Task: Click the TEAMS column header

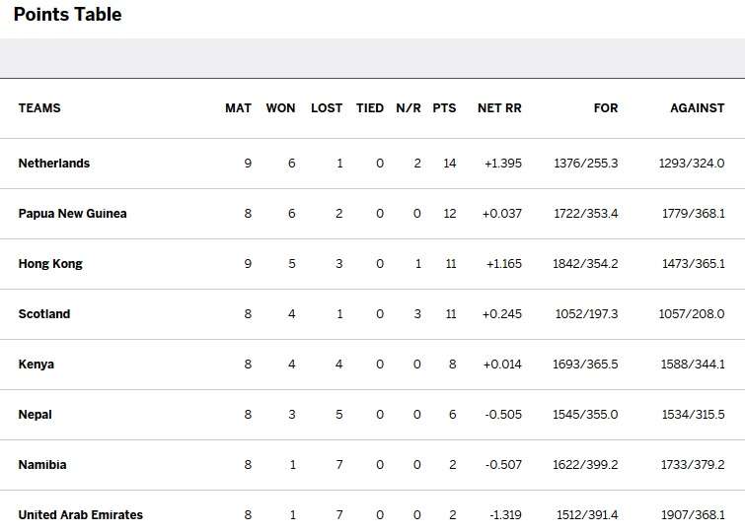Action: point(39,108)
